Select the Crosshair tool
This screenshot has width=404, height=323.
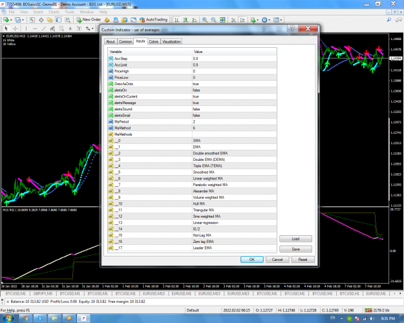point(16,28)
